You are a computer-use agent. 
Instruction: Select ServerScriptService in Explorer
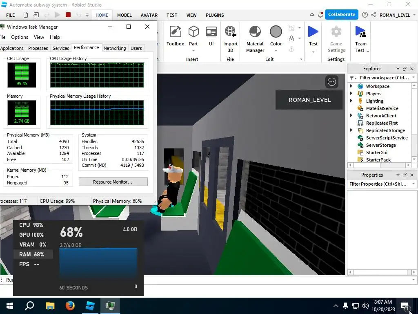pyautogui.click(x=387, y=137)
